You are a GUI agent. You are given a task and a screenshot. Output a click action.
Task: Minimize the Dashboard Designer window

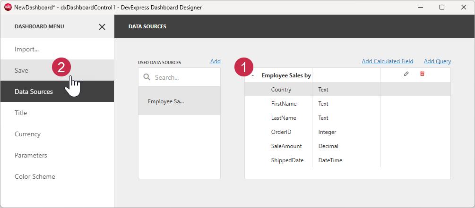421,7
